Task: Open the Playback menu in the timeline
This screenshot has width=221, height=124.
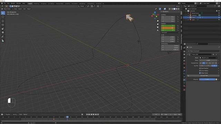Action: (x=9, y=114)
